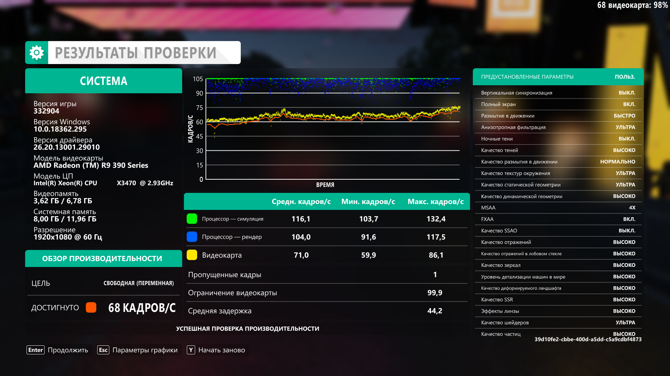Click the green CPU simulation legend square
Viewport: 670px width, 376px height.
coord(192,219)
